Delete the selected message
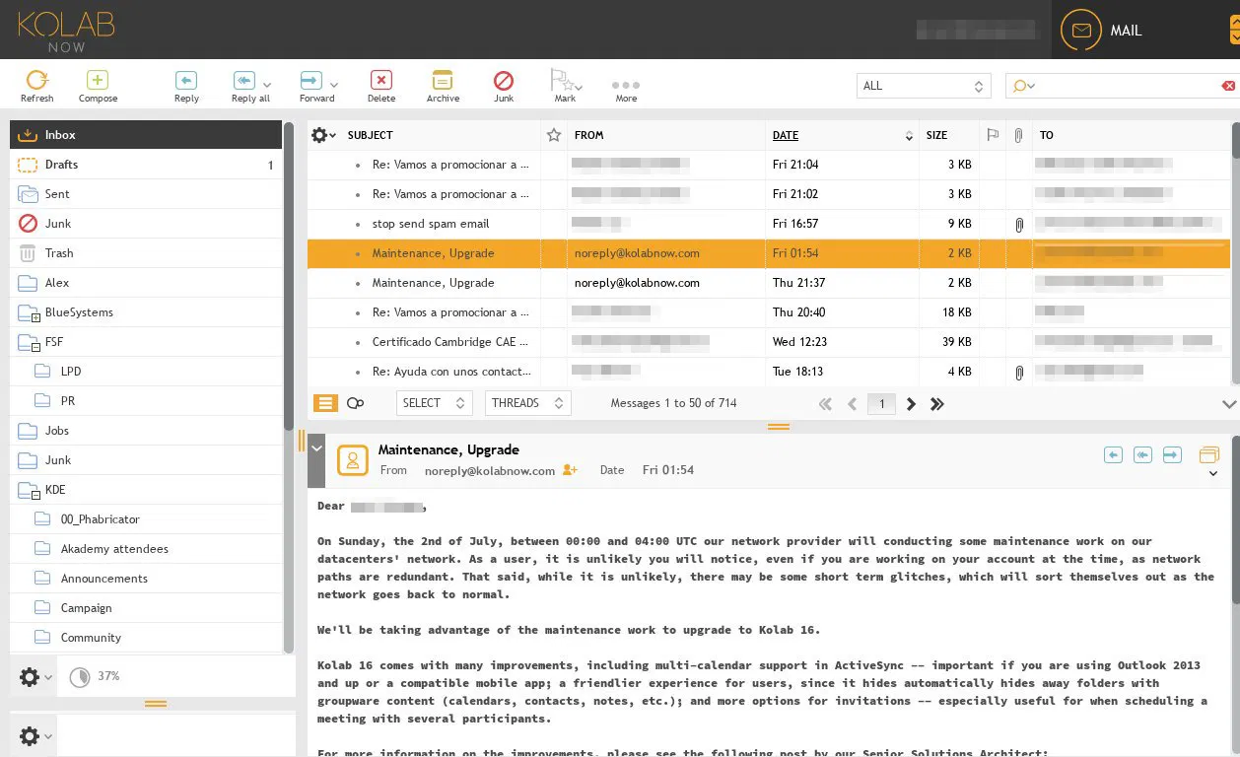1240x757 pixels. point(381,86)
